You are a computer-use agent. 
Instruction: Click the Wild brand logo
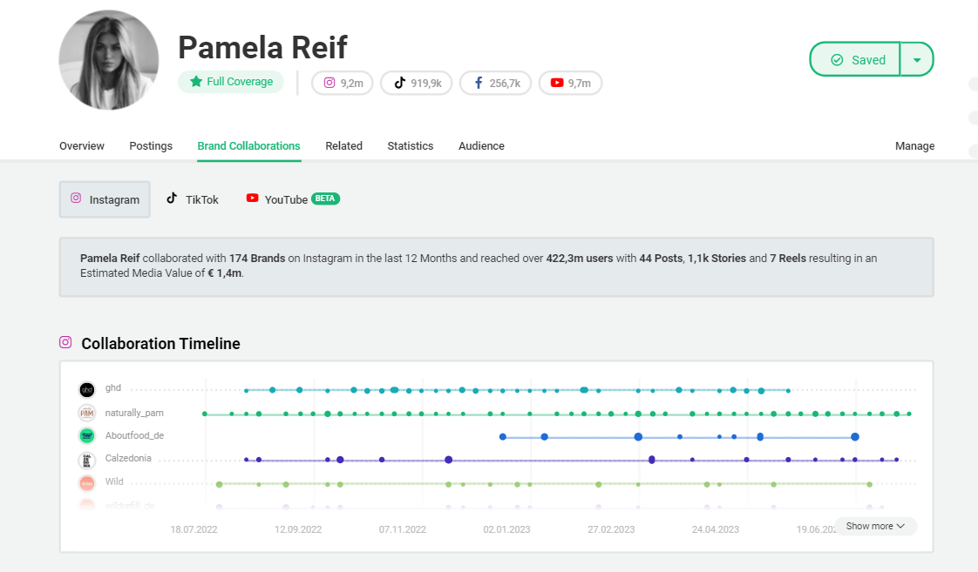[x=86, y=482]
